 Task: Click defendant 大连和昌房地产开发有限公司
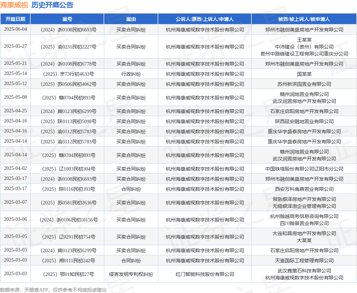point(304,234)
